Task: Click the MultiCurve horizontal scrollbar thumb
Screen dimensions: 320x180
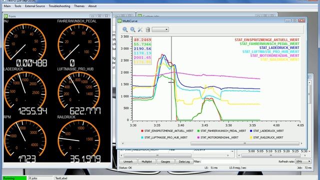Action: tap(245, 143)
